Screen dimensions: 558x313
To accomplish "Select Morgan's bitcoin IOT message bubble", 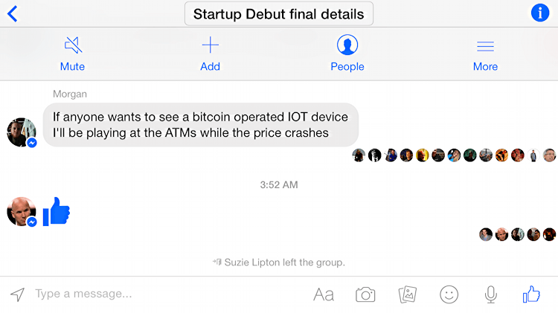I will pyautogui.click(x=201, y=125).
